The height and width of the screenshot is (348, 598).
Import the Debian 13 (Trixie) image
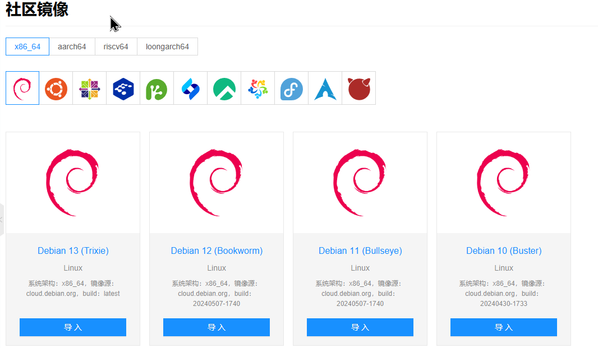coord(73,327)
